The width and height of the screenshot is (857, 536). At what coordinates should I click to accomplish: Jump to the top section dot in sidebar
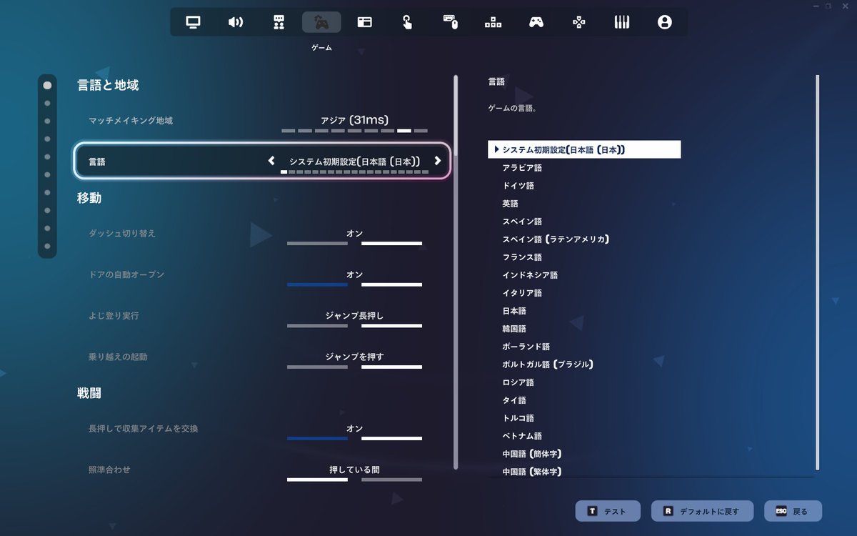tap(47, 85)
